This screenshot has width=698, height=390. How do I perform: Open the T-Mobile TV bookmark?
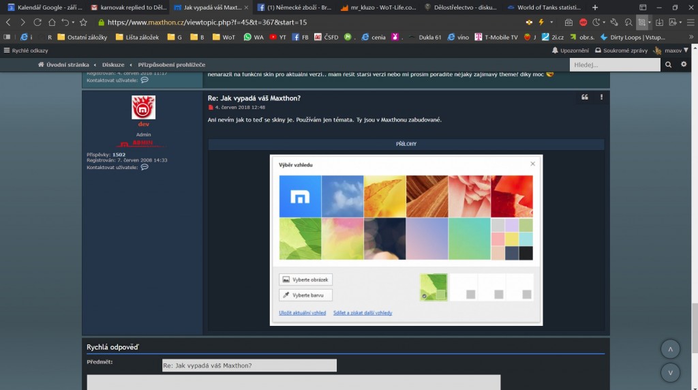(496, 37)
